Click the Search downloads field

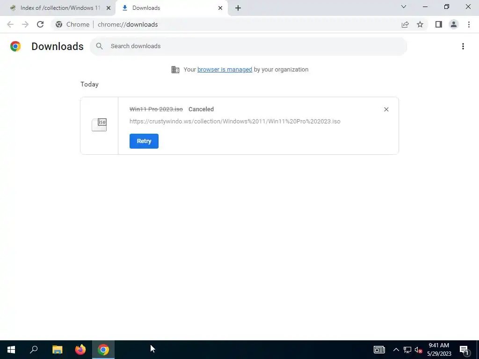tap(248, 46)
